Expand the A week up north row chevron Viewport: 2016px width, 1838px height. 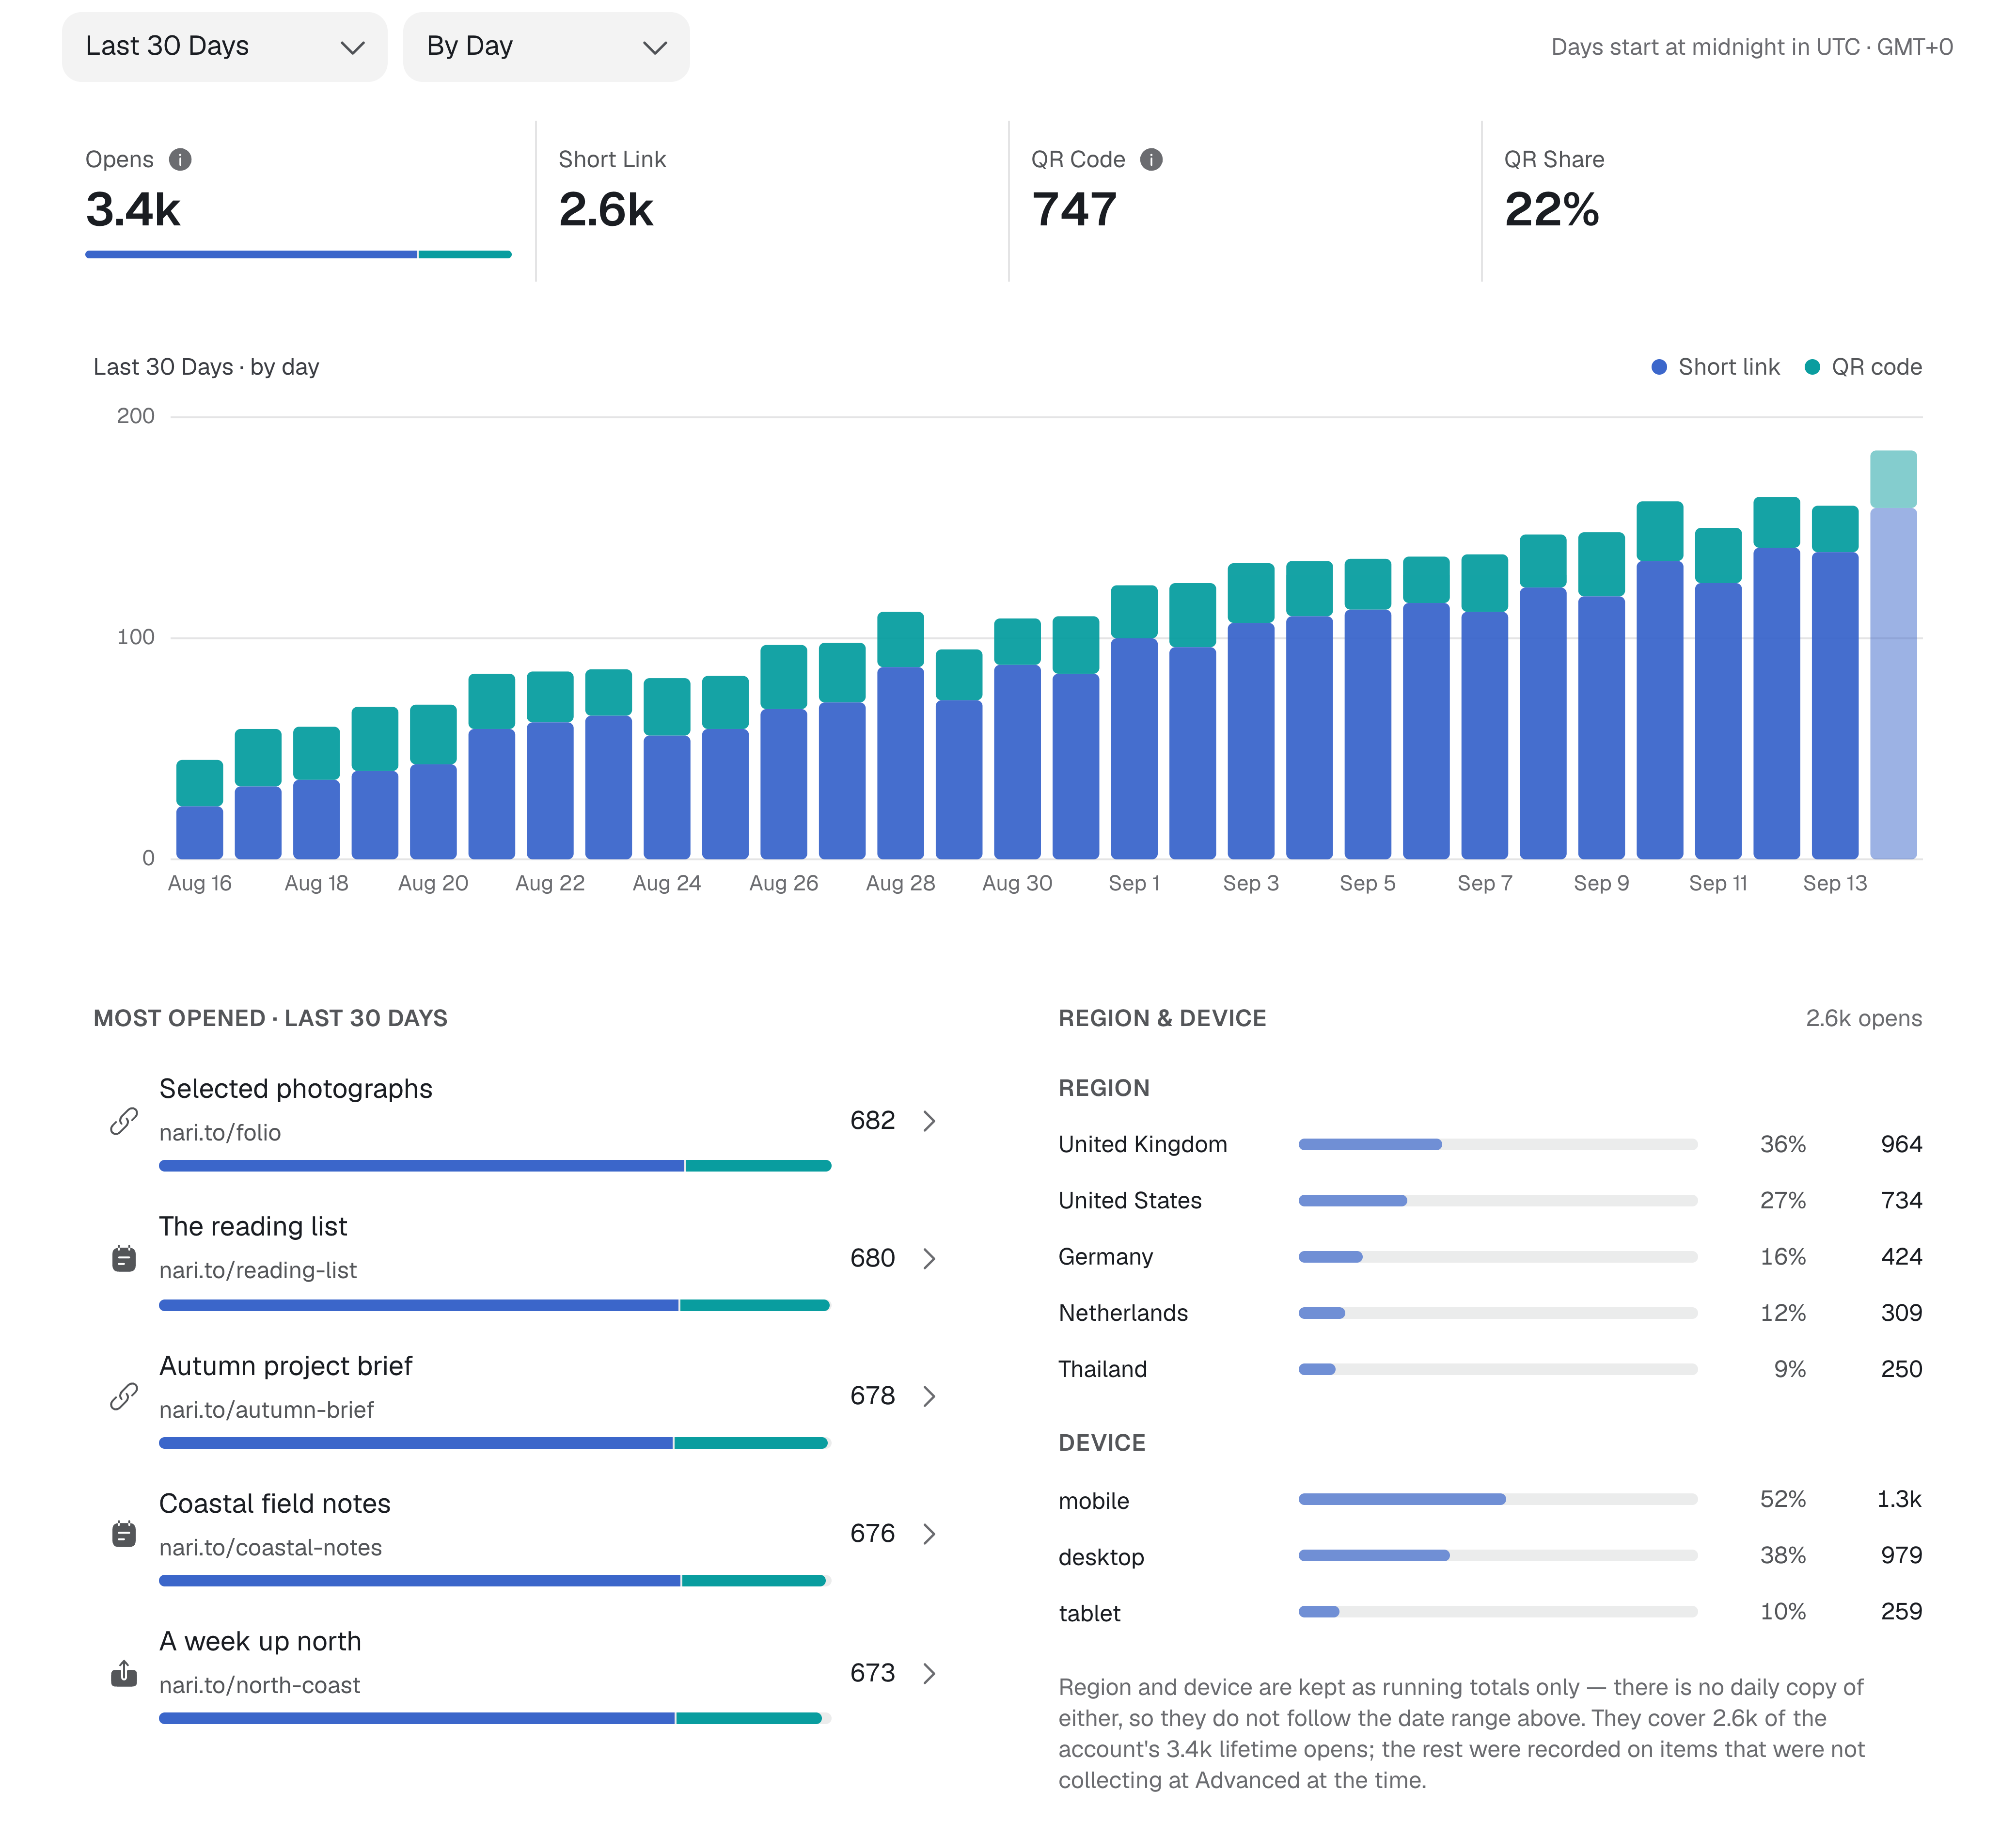(x=929, y=1674)
